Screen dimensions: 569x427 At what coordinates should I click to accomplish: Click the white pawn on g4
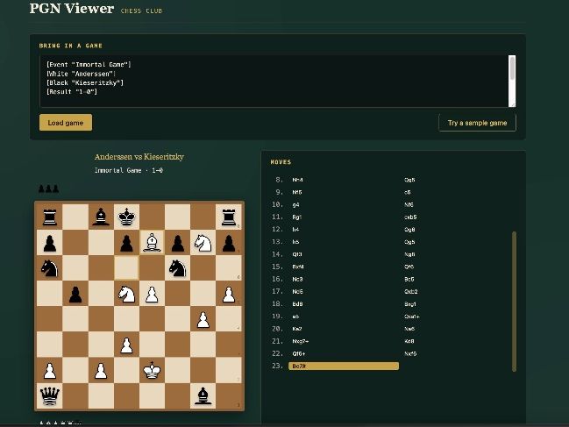203,319
